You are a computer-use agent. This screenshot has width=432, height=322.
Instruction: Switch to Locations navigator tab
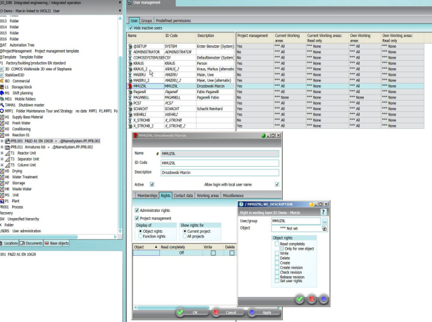pos(9,243)
